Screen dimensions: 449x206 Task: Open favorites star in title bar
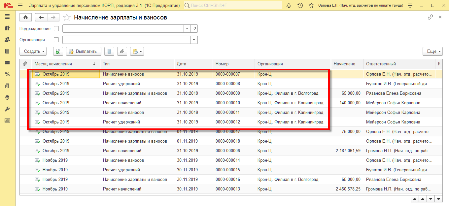click(311, 6)
